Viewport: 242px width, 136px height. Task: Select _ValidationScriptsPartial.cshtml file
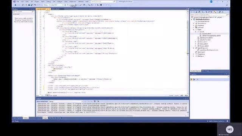tap(211, 36)
